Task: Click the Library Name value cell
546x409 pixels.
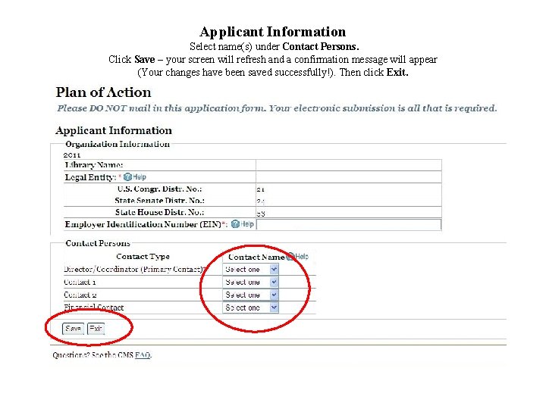Action: [349, 165]
